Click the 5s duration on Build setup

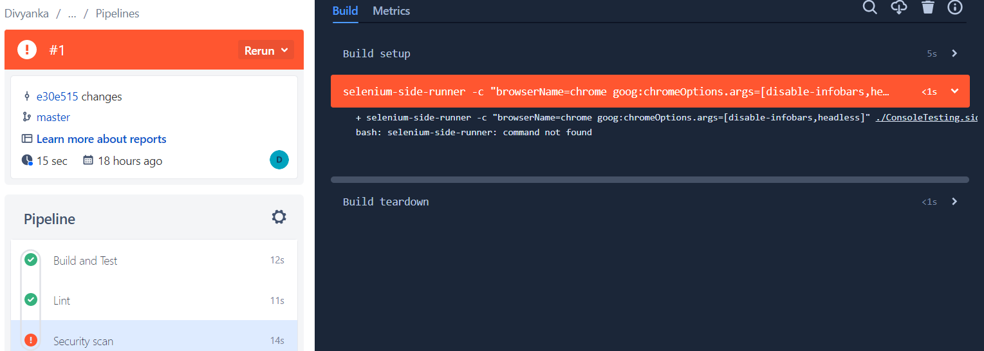click(x=932, y=53)
